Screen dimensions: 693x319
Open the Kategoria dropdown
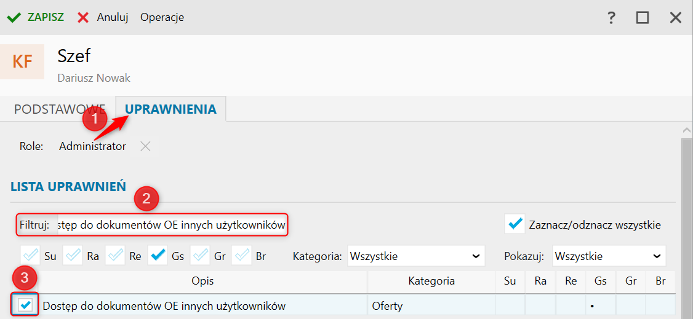coord(416,256)
